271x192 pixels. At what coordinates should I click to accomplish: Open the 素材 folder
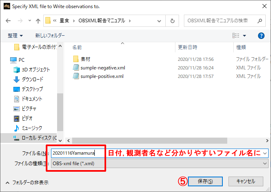85,59
